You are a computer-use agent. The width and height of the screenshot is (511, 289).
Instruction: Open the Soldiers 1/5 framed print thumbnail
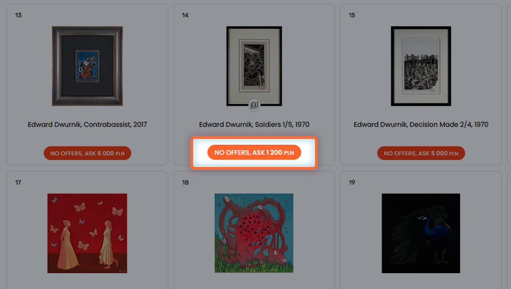pyautogui.click(x=254, y=66)
